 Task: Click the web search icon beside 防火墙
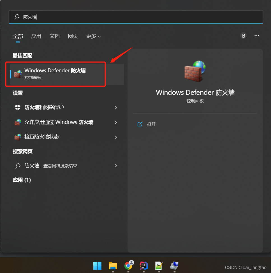coord(18,166)
